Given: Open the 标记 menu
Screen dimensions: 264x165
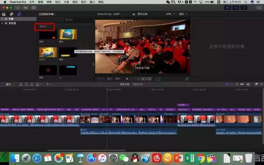Looking at the screenshot, I should tap(58, 2).
